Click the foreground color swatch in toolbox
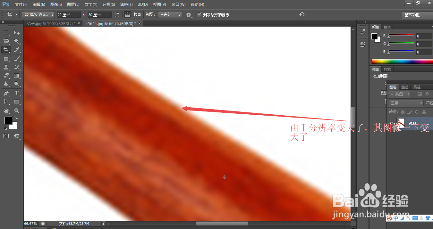Viewport: 433px width, 229px height. coord(8,120)
